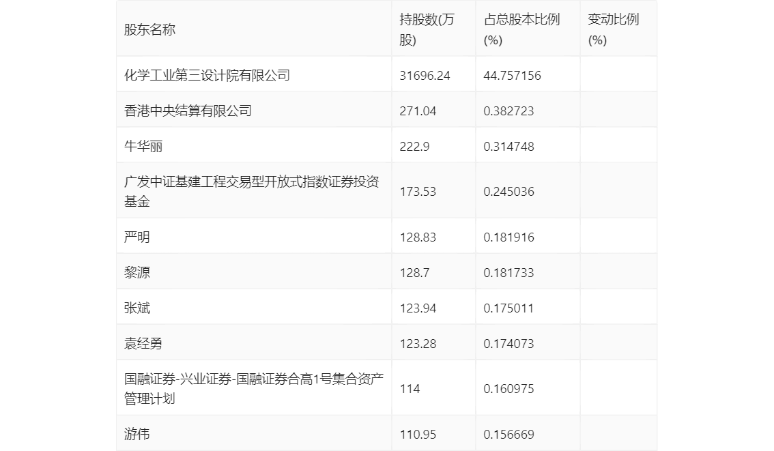The width and height of the screenshot is (774, 451).
Task: Select the value 222.9
Action: [x=415, y=147]
